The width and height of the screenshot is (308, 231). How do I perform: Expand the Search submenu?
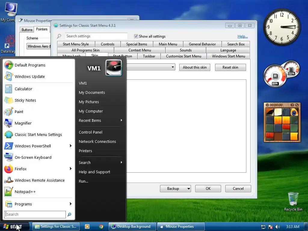coord(122,162)
